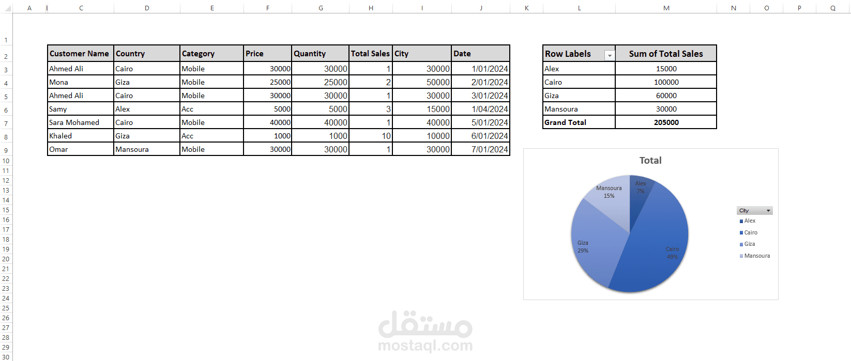This screenshot has width=851, height=361.
Task: Select the date cell 6/01/2024
Action: [481, 136]
